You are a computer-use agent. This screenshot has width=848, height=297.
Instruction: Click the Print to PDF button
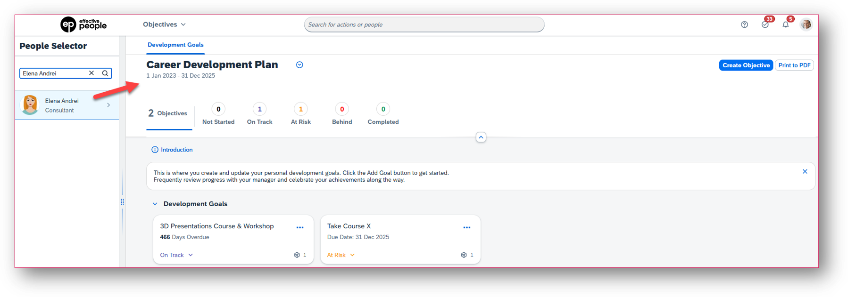[x=794, y=65]
